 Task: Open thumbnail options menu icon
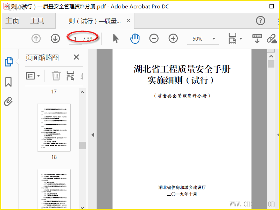coord(33,76)
